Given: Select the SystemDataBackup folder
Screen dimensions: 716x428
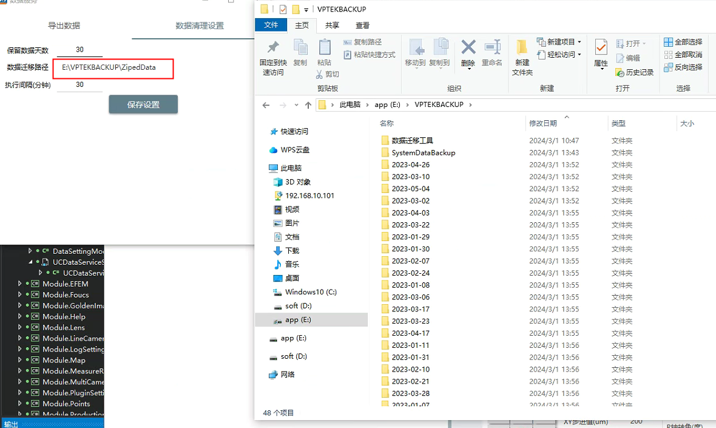Looking at the screenshot, I should pos(423,153).
